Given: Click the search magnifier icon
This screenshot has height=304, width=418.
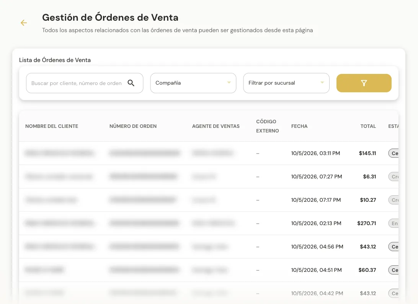Looking at the screenshot, I should coord(131,83).
